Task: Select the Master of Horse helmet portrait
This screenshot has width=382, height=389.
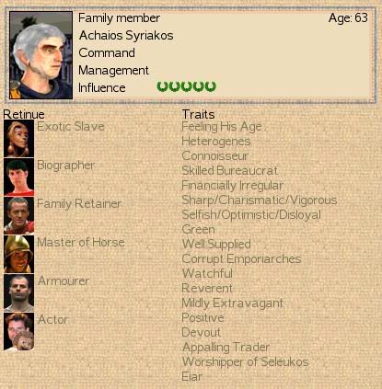Action: 18,254
